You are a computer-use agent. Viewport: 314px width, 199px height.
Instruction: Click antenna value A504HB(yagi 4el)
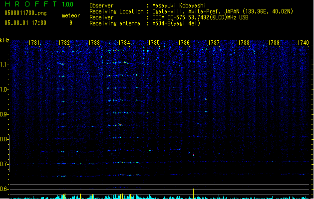click(x=176, y=23)
